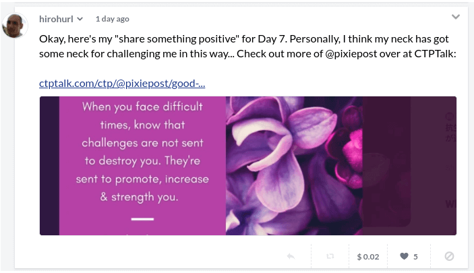Open hirohurl's profile avatar

15,26
